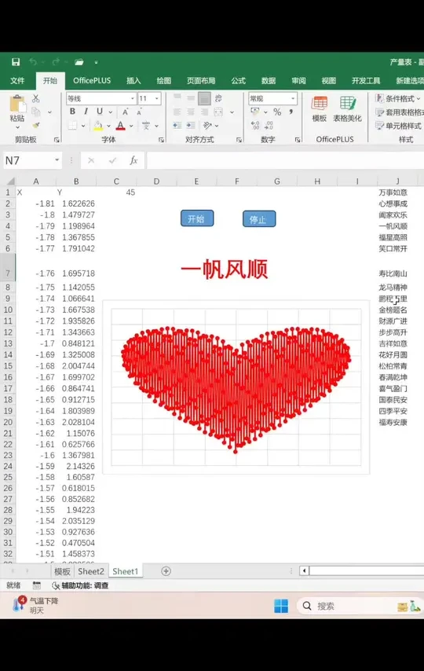Viewport: 424px width, 671px height.
Task: Click into the formula bar input field
Action: (285, 160)
